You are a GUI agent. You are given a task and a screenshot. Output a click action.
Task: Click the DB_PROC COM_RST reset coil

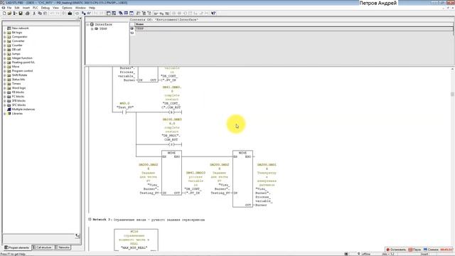171,144
